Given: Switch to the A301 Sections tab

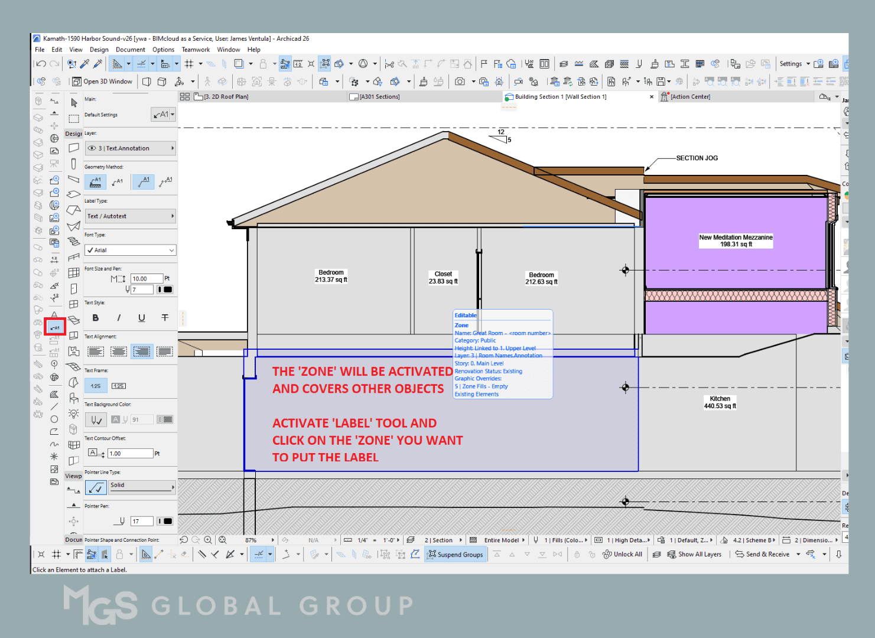Looking at the screenshot, I should 377,96.
